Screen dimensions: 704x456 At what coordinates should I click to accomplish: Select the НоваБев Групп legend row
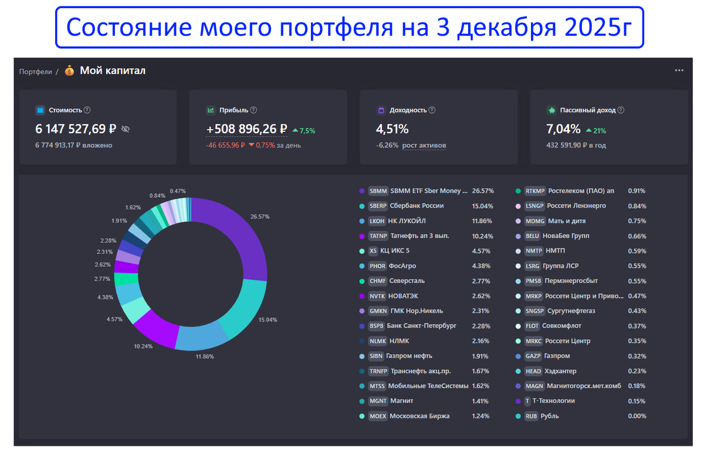(x=581, y=236)
